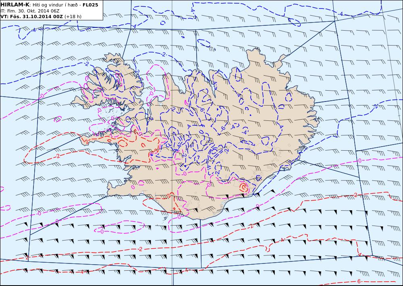
Task: Click the HIRLAM-K model name in title
Action: coord(15,5)
